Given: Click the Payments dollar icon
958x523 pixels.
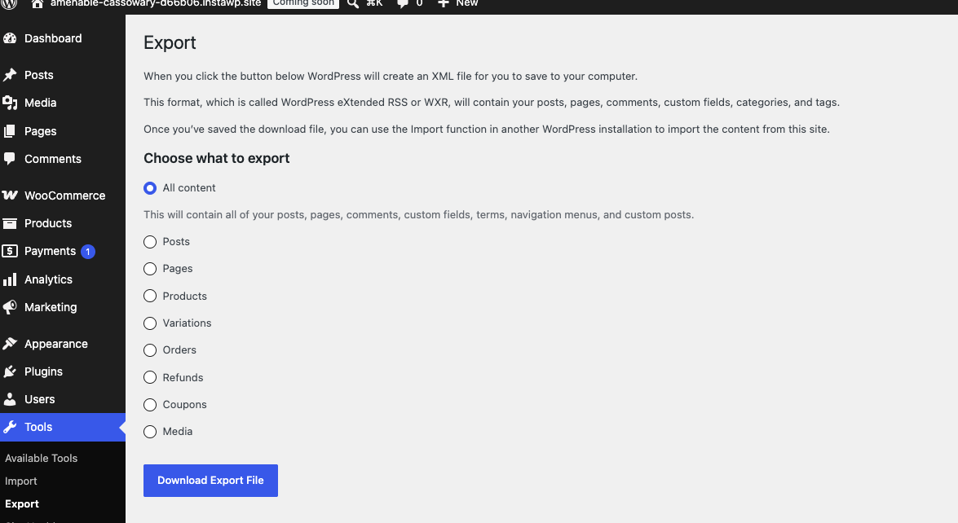Looking at the screenshot, I should pyautogui.click(x=10, y=251).
